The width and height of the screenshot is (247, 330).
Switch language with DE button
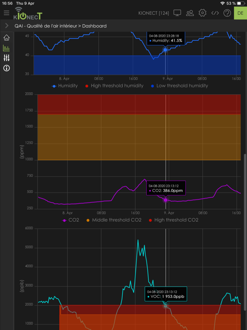(x=241, y=13)
